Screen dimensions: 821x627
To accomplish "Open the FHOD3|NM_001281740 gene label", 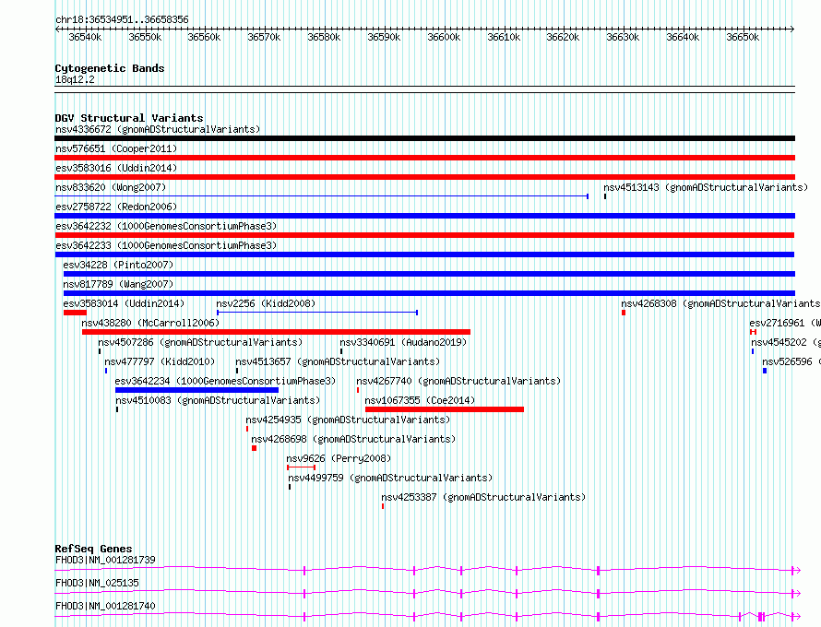I will point(105,606).
